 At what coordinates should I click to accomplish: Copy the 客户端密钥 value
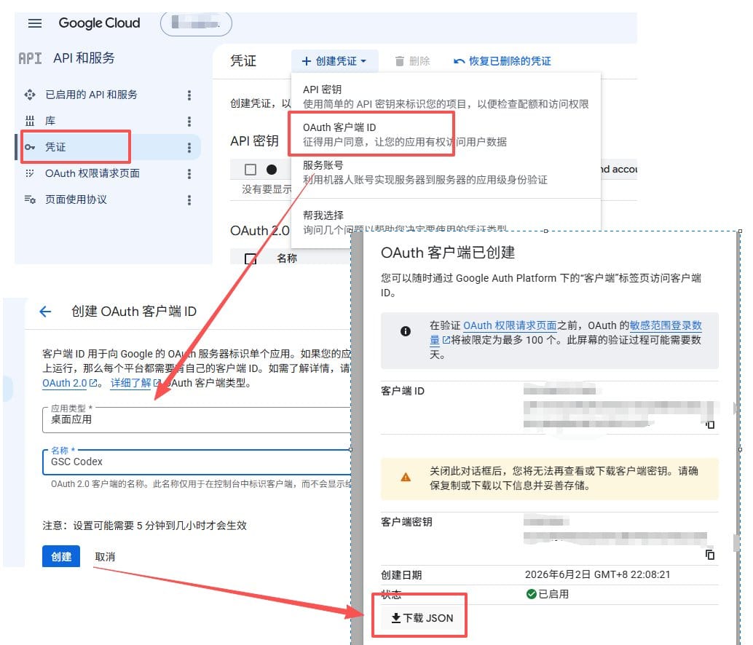pos(710,555)
